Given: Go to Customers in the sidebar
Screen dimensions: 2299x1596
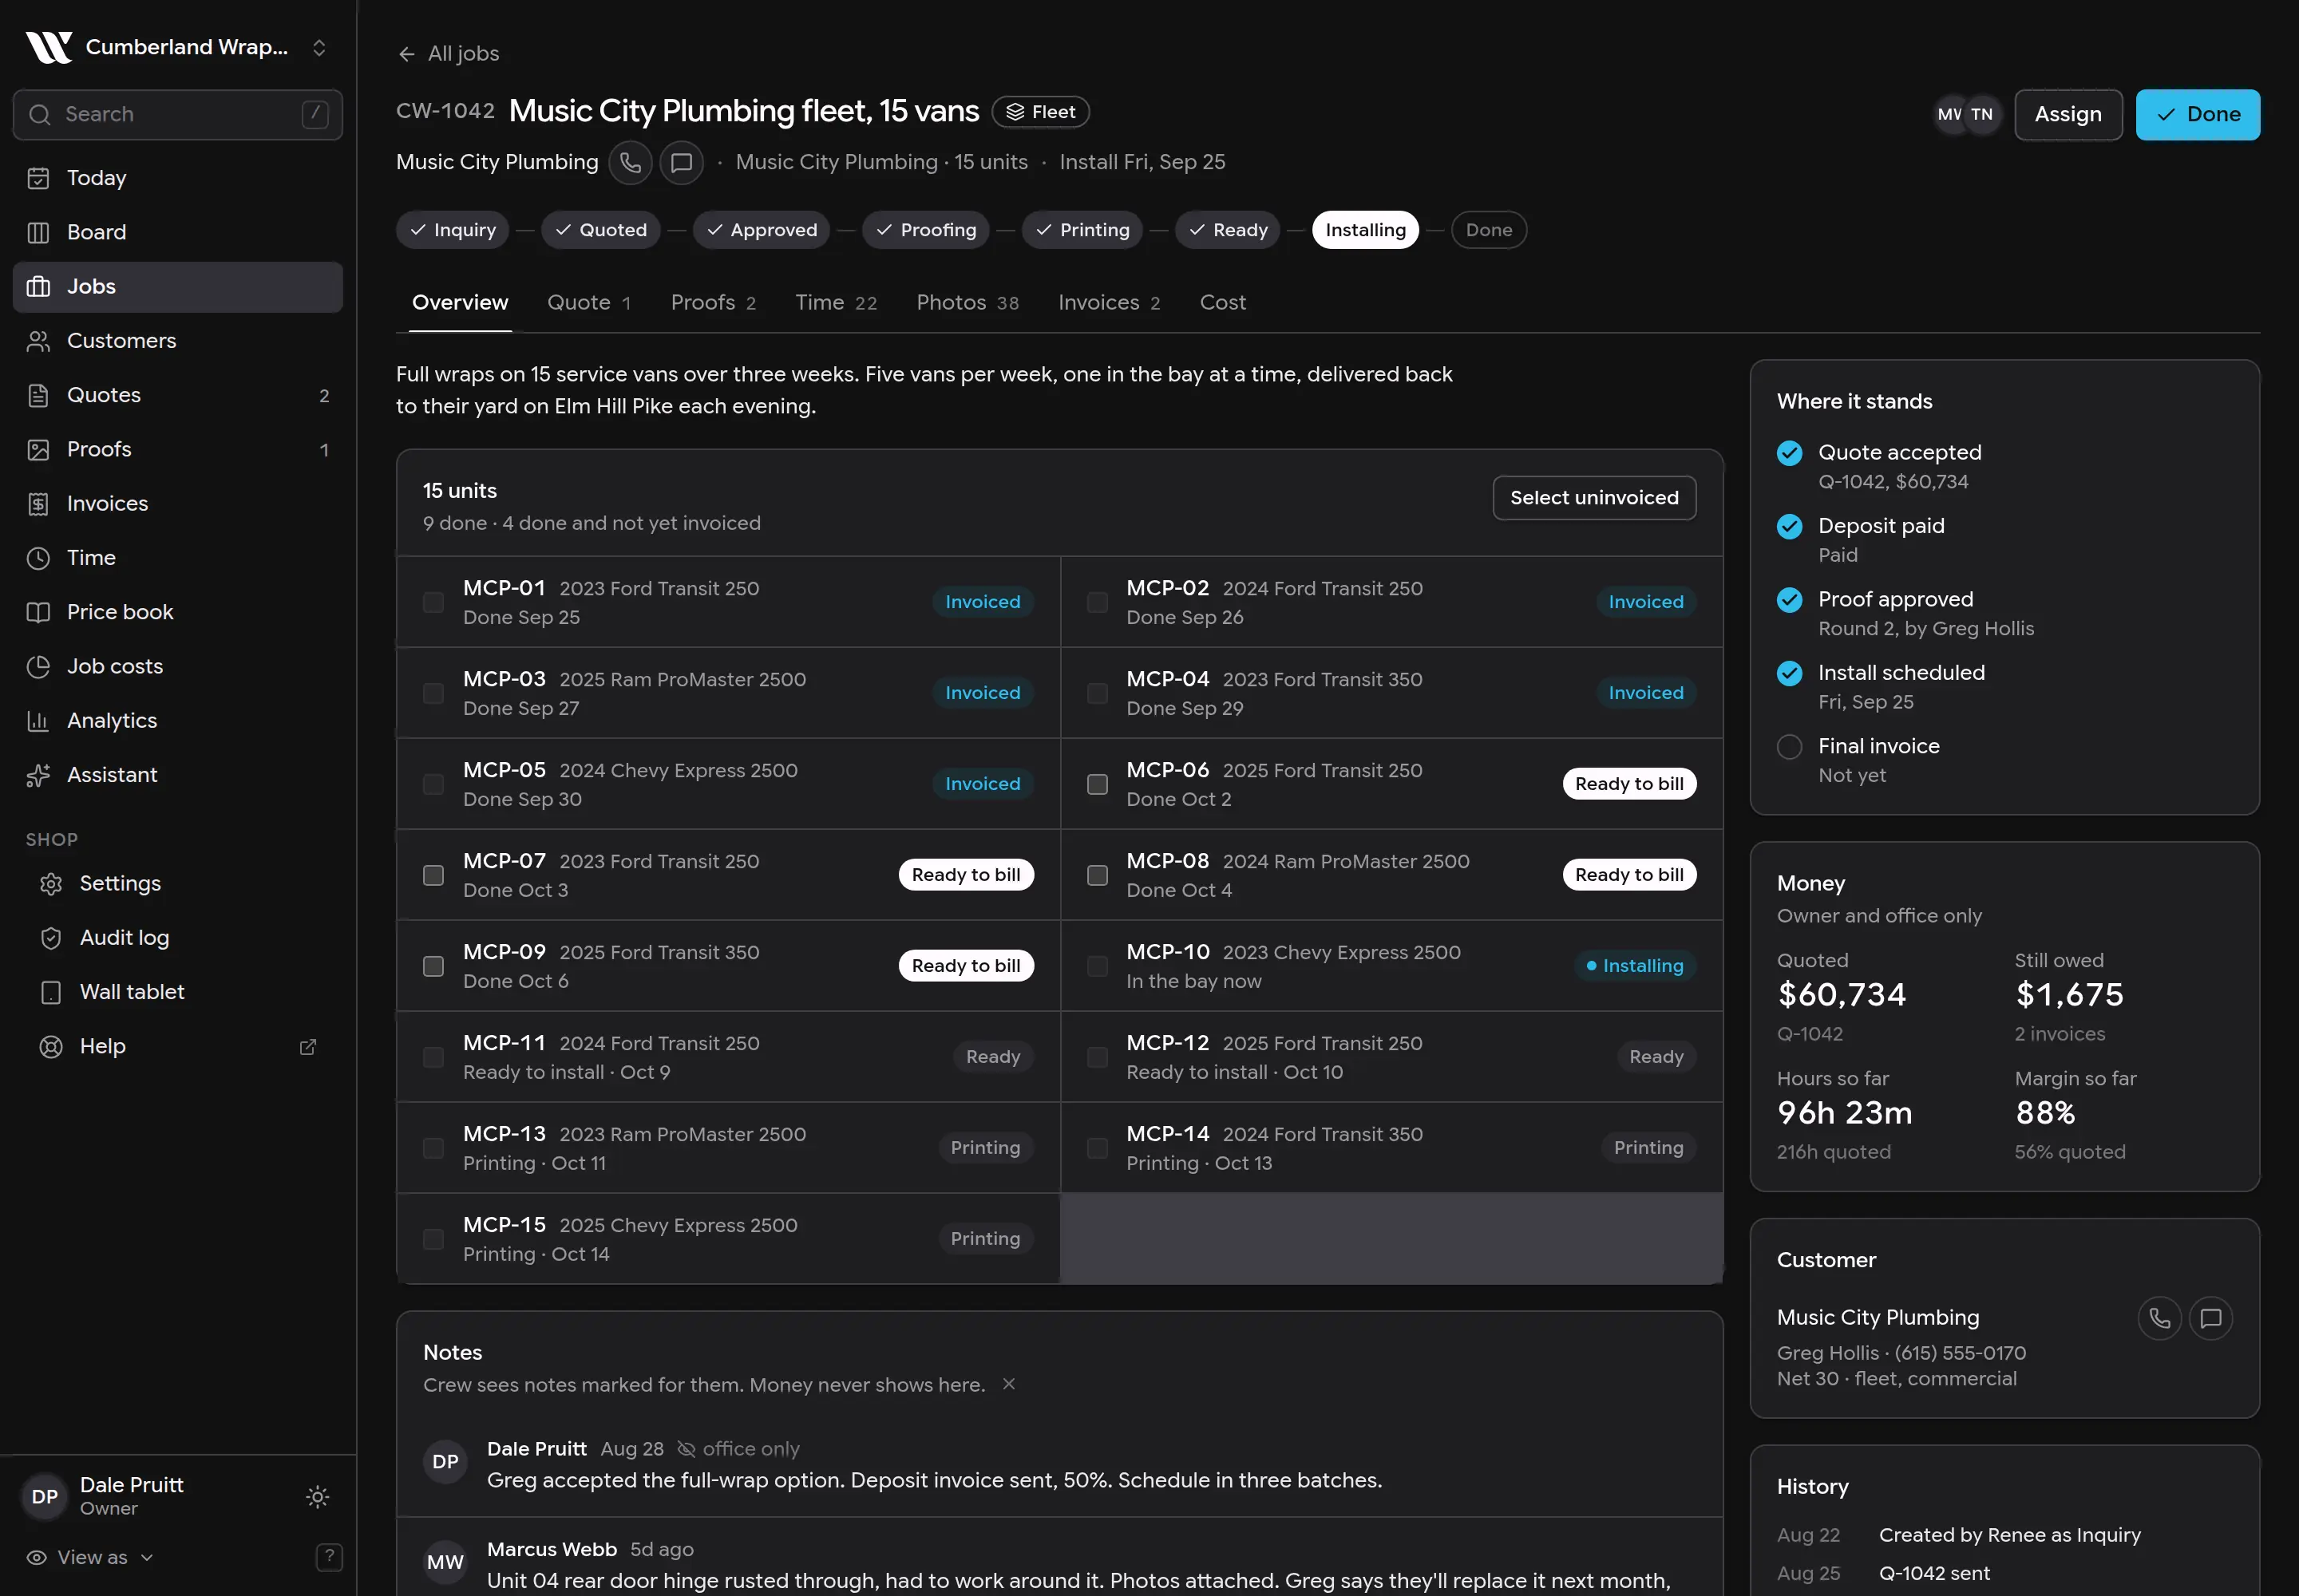Looking at the screenshot, I should coord(177,341).
